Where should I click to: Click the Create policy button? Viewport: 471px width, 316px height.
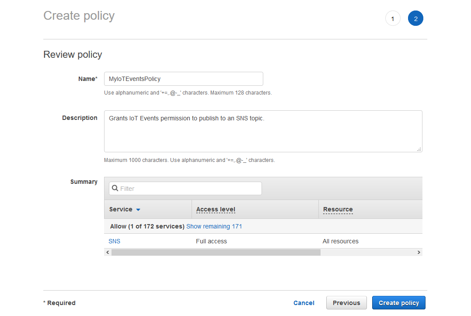point(398,303)
